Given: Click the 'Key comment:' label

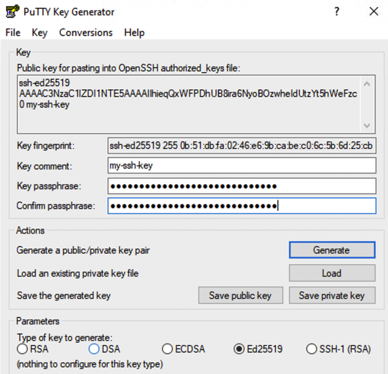Looking at the screenshot, I should (44, 166).
